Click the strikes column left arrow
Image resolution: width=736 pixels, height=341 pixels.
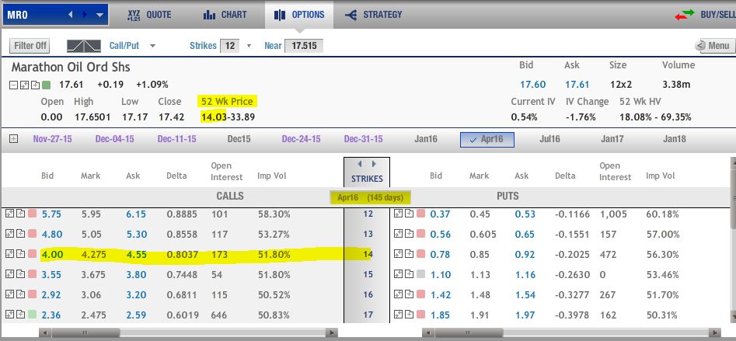(x=359, y=165)
